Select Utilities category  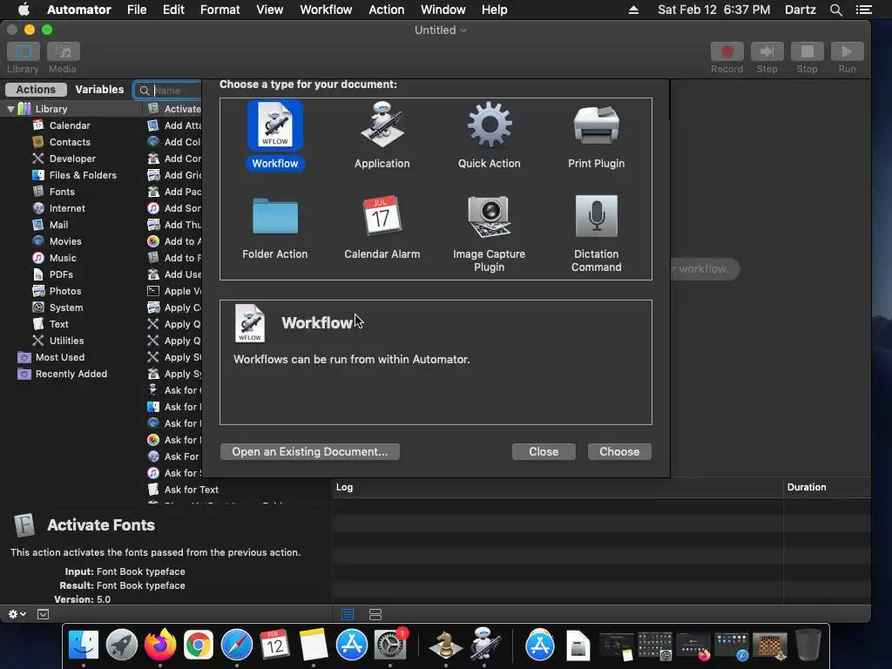coord(66,341)
